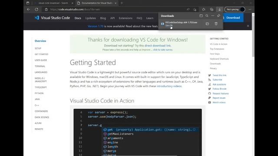Click the Downloads arrow icon in the toolbar
The image size is (278, 156).
(219, 10)
